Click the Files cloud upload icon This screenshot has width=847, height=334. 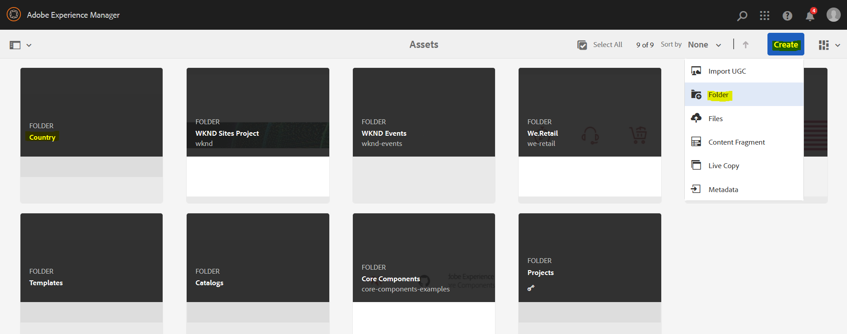pos(696,118)
